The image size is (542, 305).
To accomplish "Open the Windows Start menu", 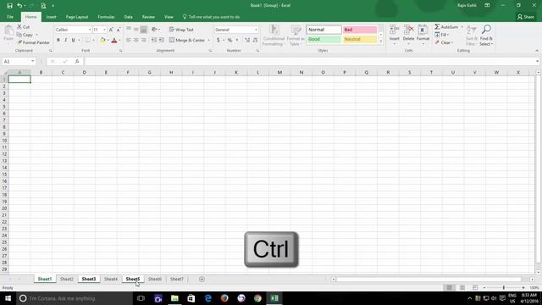I will 8,298.
